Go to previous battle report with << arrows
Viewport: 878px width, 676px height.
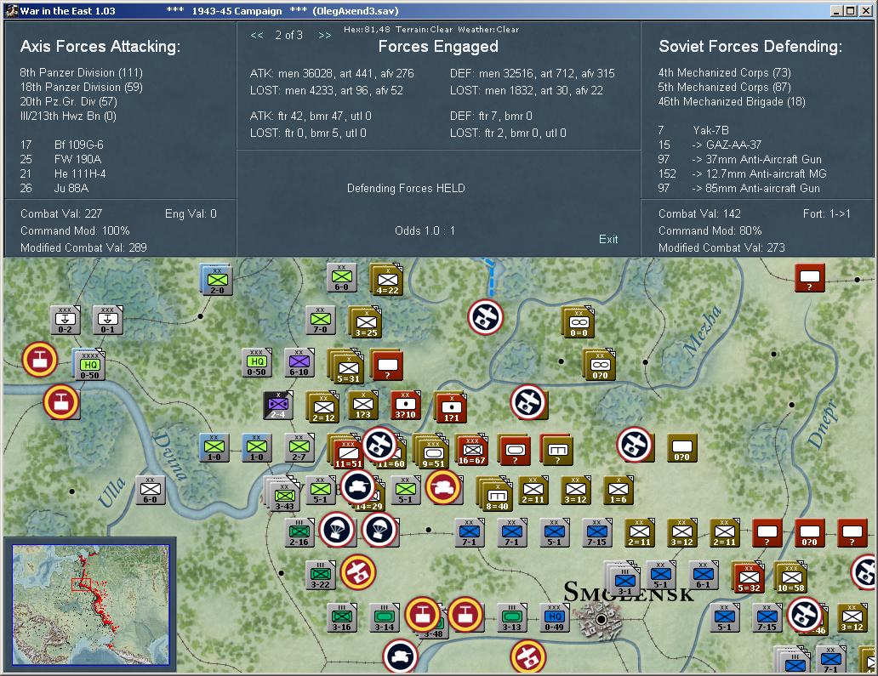257,35
